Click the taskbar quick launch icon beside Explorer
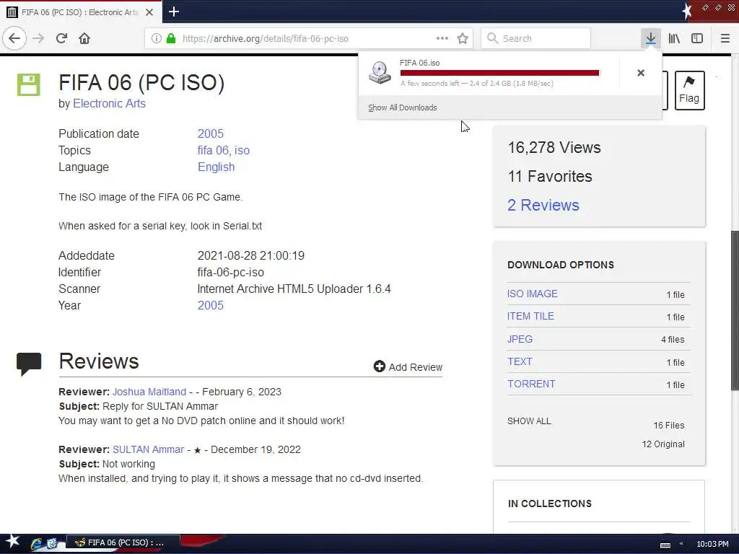Image resolution: width=739 pixels, height=554 pixels. click(51, 543)
